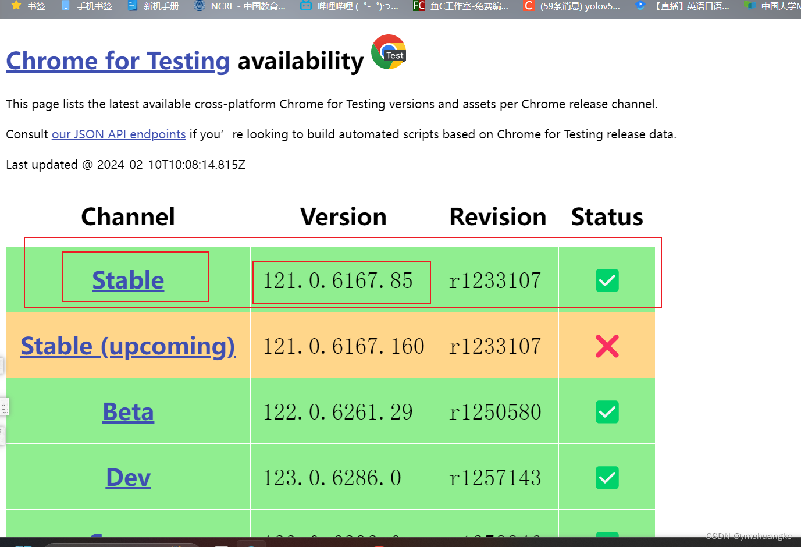801x547 pixels.
Task: Select version 123.0.6286.0
Action: (x=332, y=478)
